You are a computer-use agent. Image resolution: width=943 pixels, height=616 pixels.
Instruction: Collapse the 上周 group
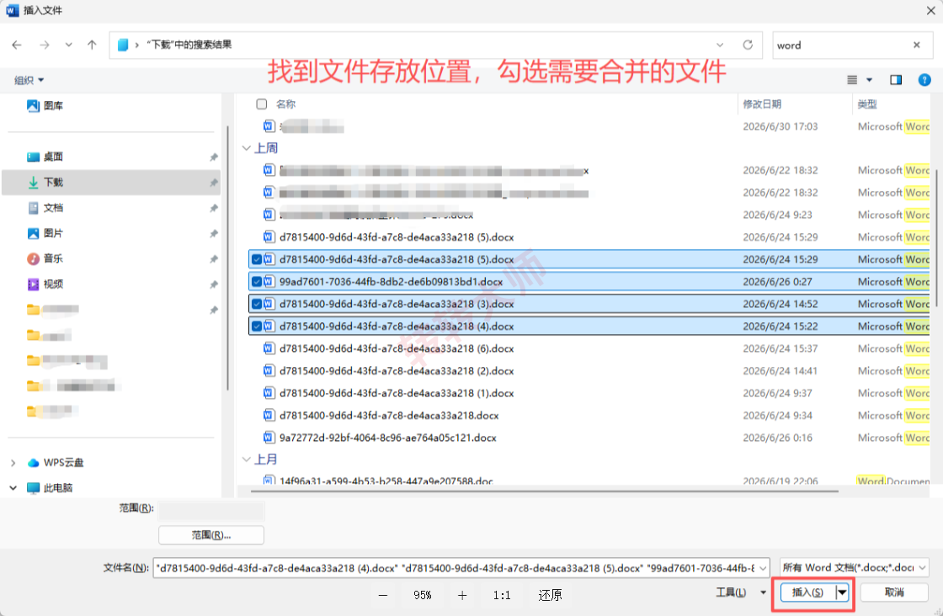click(246, 148)
